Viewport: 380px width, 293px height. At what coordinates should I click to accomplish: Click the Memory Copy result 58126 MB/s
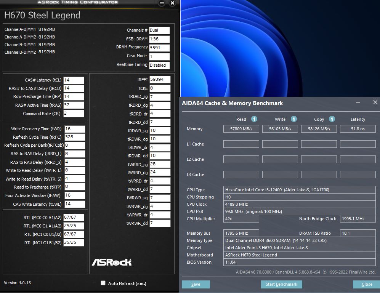(x=319, y=129)
